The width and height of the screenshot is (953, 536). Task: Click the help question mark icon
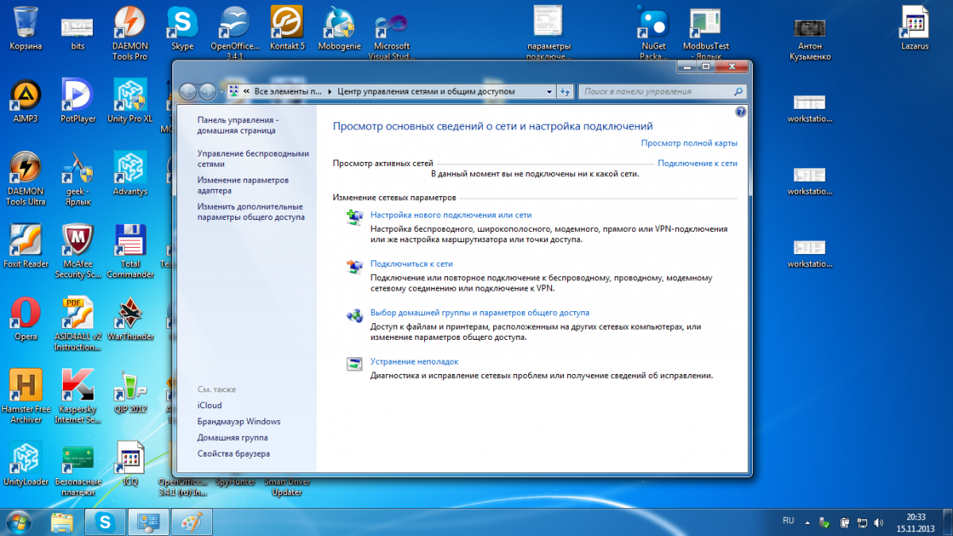[740, 112]
